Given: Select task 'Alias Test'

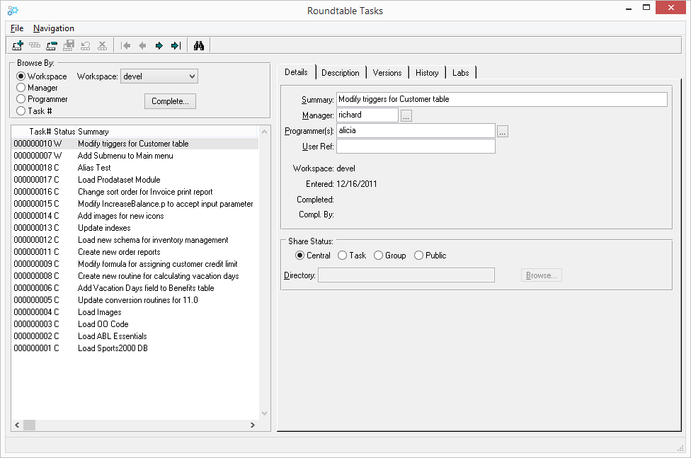Looking at the screenshot, I should (x=135, y=168).
